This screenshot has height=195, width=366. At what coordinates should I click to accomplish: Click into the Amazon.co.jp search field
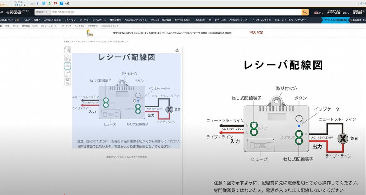coord(175,12)
